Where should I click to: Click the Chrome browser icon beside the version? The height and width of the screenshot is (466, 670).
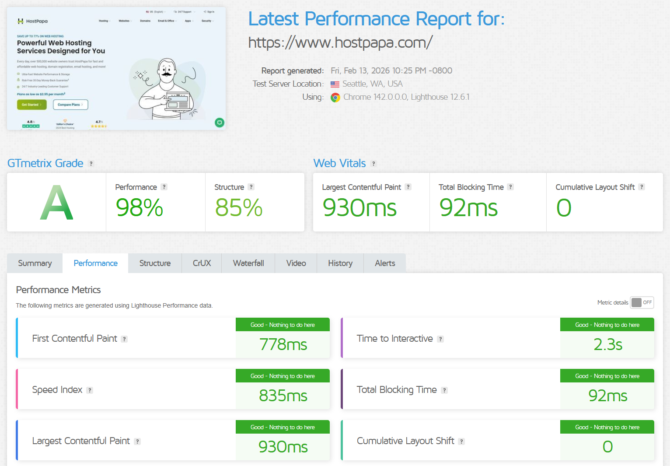[x=335, y=97]
